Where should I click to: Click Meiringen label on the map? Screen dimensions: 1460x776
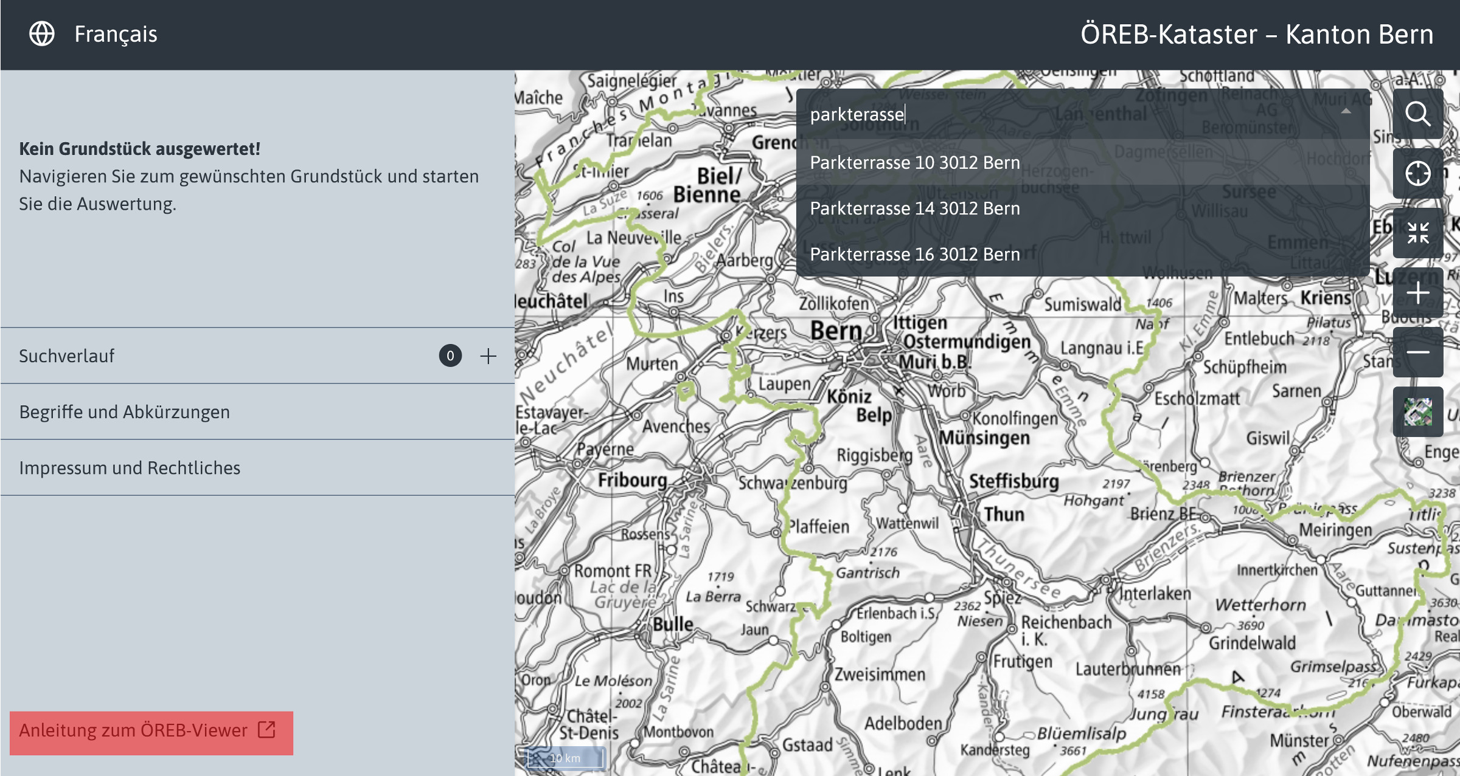coord(1336,530)
